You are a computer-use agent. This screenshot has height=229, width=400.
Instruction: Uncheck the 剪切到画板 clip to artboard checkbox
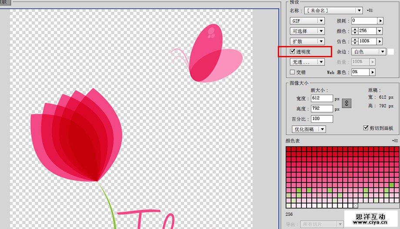point(366,128)
